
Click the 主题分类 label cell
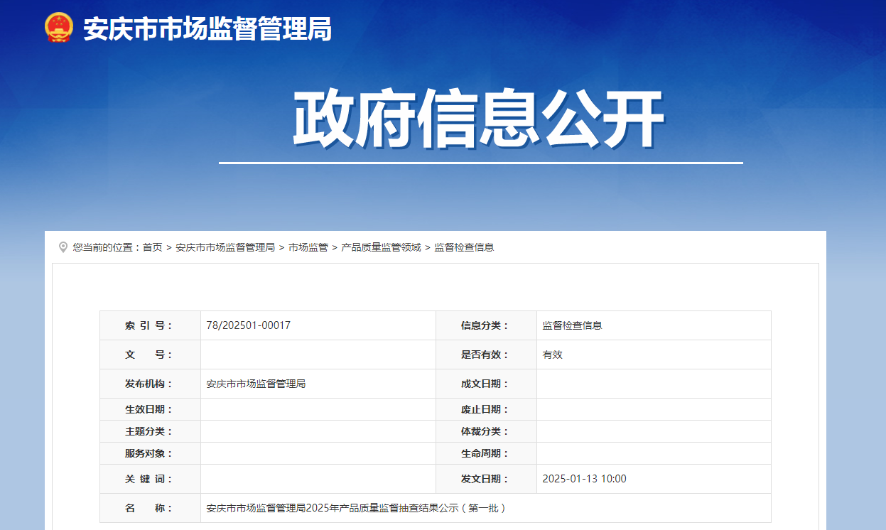150,431
